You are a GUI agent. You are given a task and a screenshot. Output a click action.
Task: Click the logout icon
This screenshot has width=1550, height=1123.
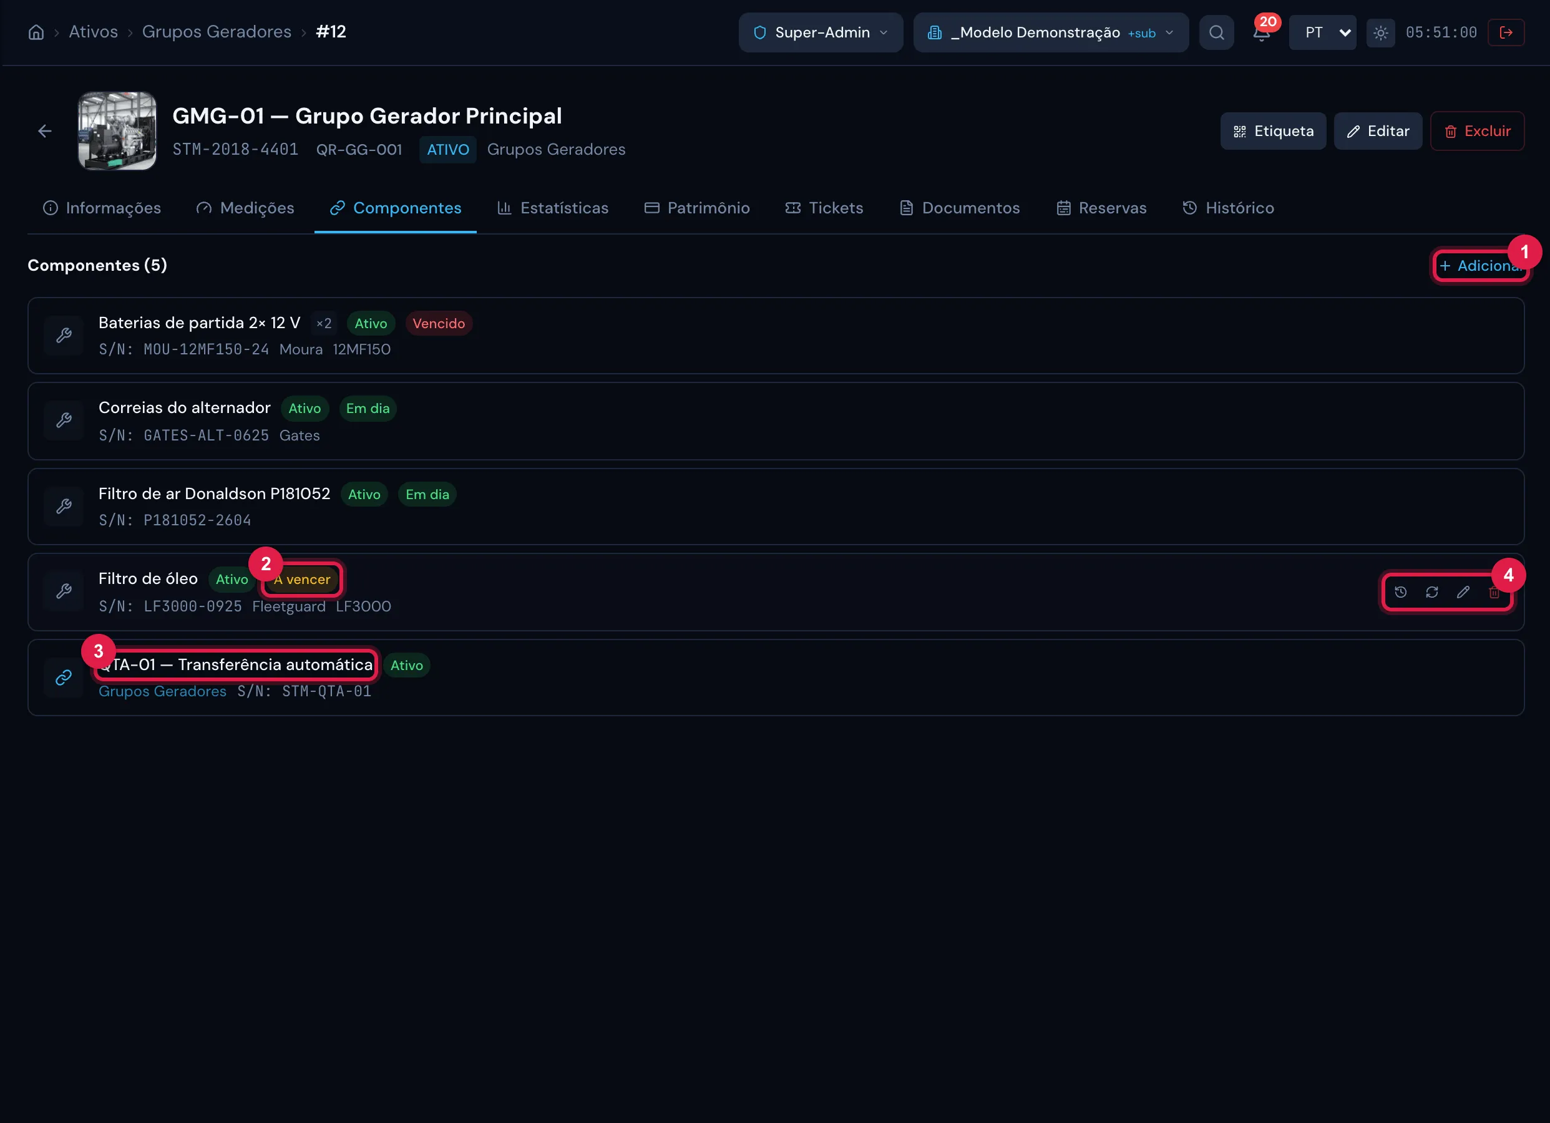(1506, 32)
